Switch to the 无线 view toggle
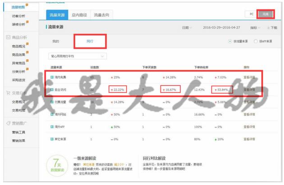 tap(265, 14)
